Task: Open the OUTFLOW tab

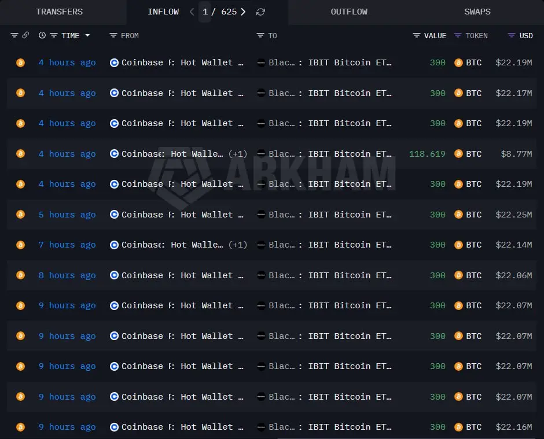Action: (x=349, y=12)
